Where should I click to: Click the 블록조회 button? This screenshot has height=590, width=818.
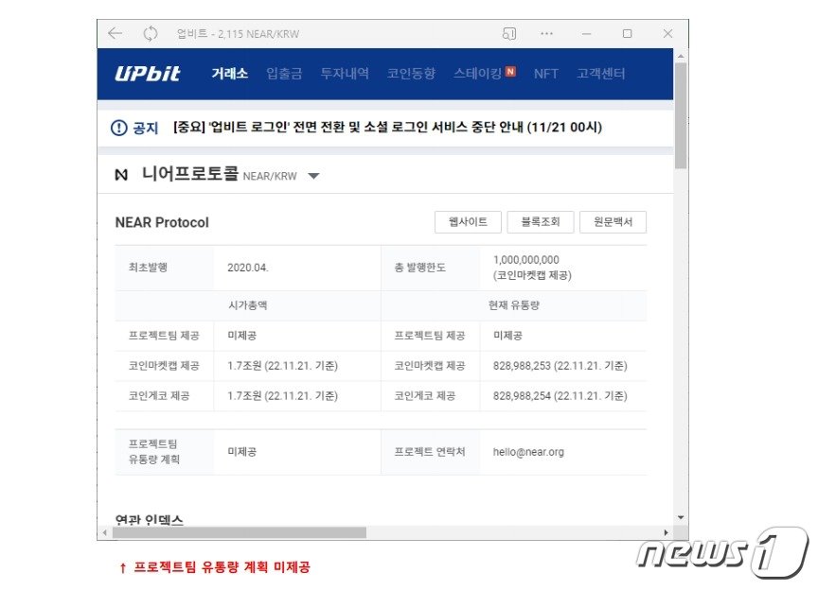click(541, 222)
